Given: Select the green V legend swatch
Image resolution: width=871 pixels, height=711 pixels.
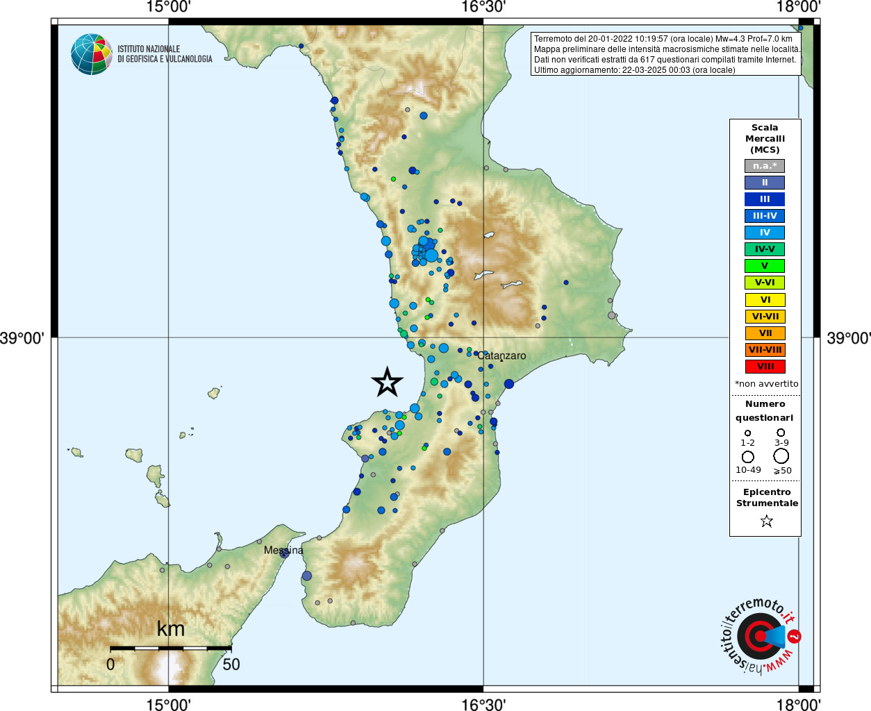Looking at the screenshot, I should click(x=765, y=266).
